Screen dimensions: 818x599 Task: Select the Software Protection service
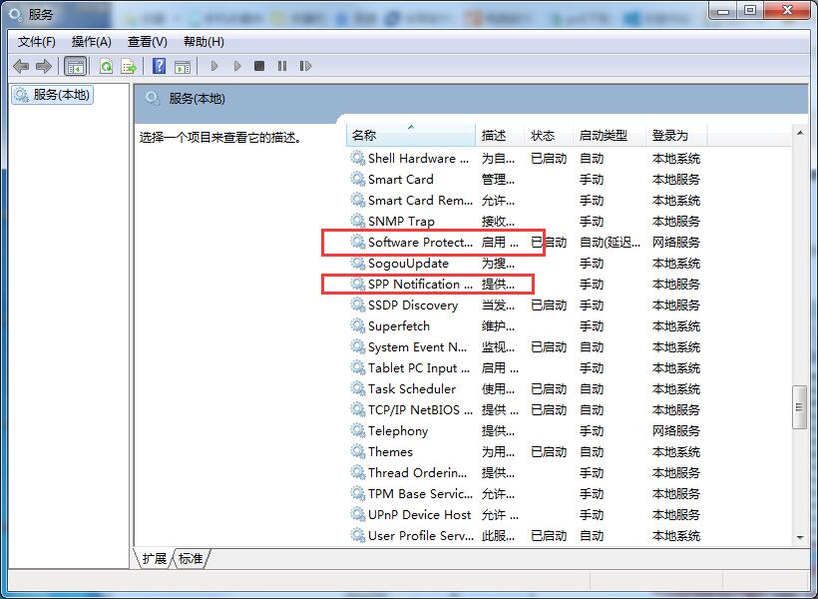pyautogui.click(x=419, y=243)
